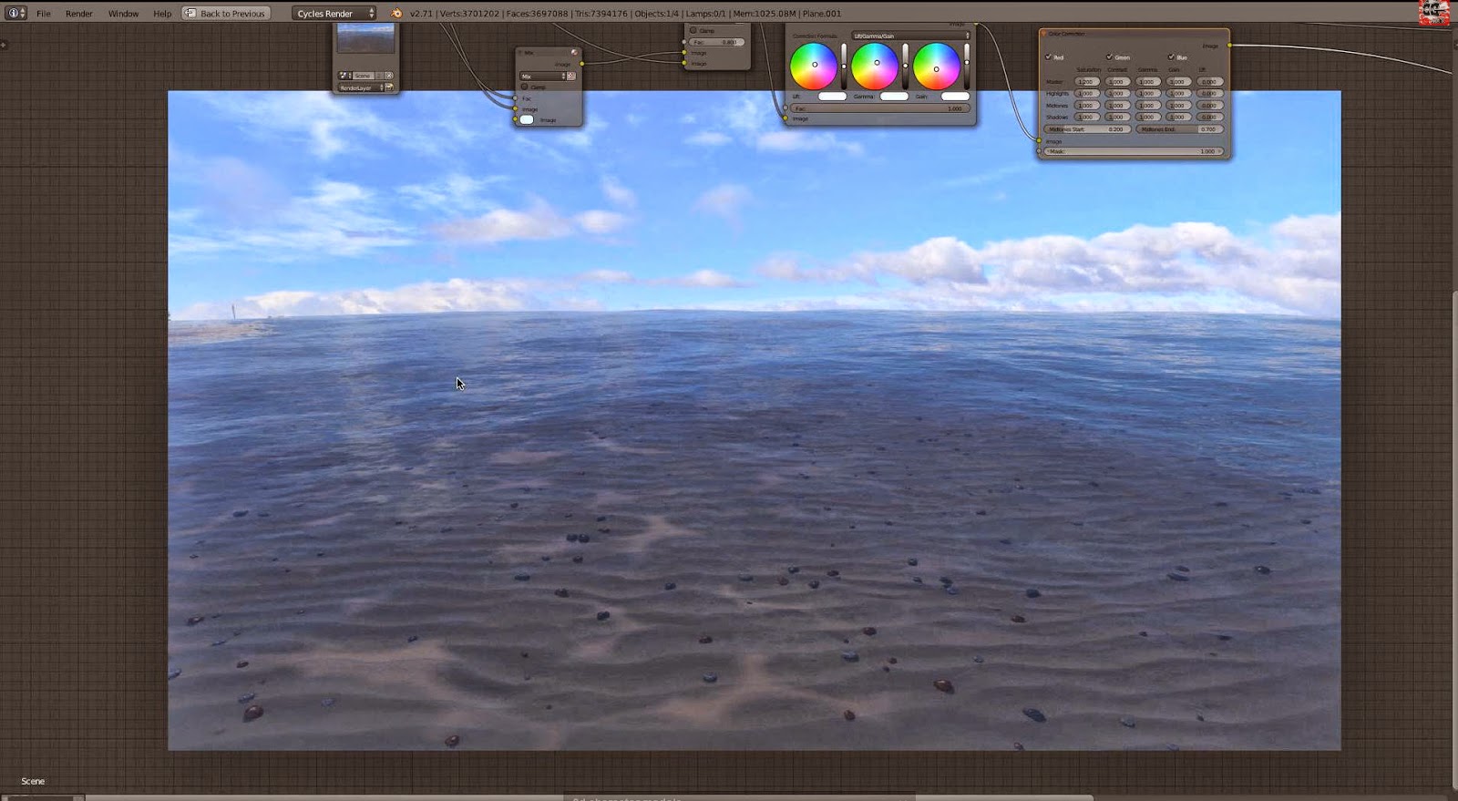
Task: Click the Master Lift 0.000 field
Action: [x=1210, y=82]
